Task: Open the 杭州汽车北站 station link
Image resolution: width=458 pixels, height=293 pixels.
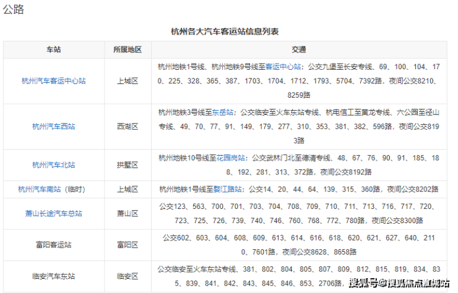Action: [53, 165]
